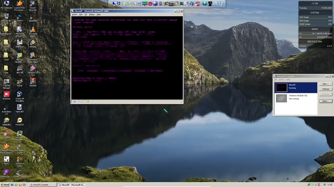Select the Configure Free Fire Screensaver shortcut
Image resolution: width=334 pixels, height=187 pixels.
click(7, 149)
